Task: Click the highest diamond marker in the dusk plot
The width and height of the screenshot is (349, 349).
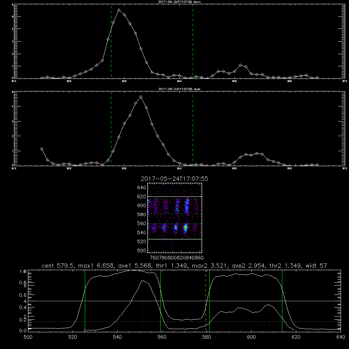Action: pos(141,97)
